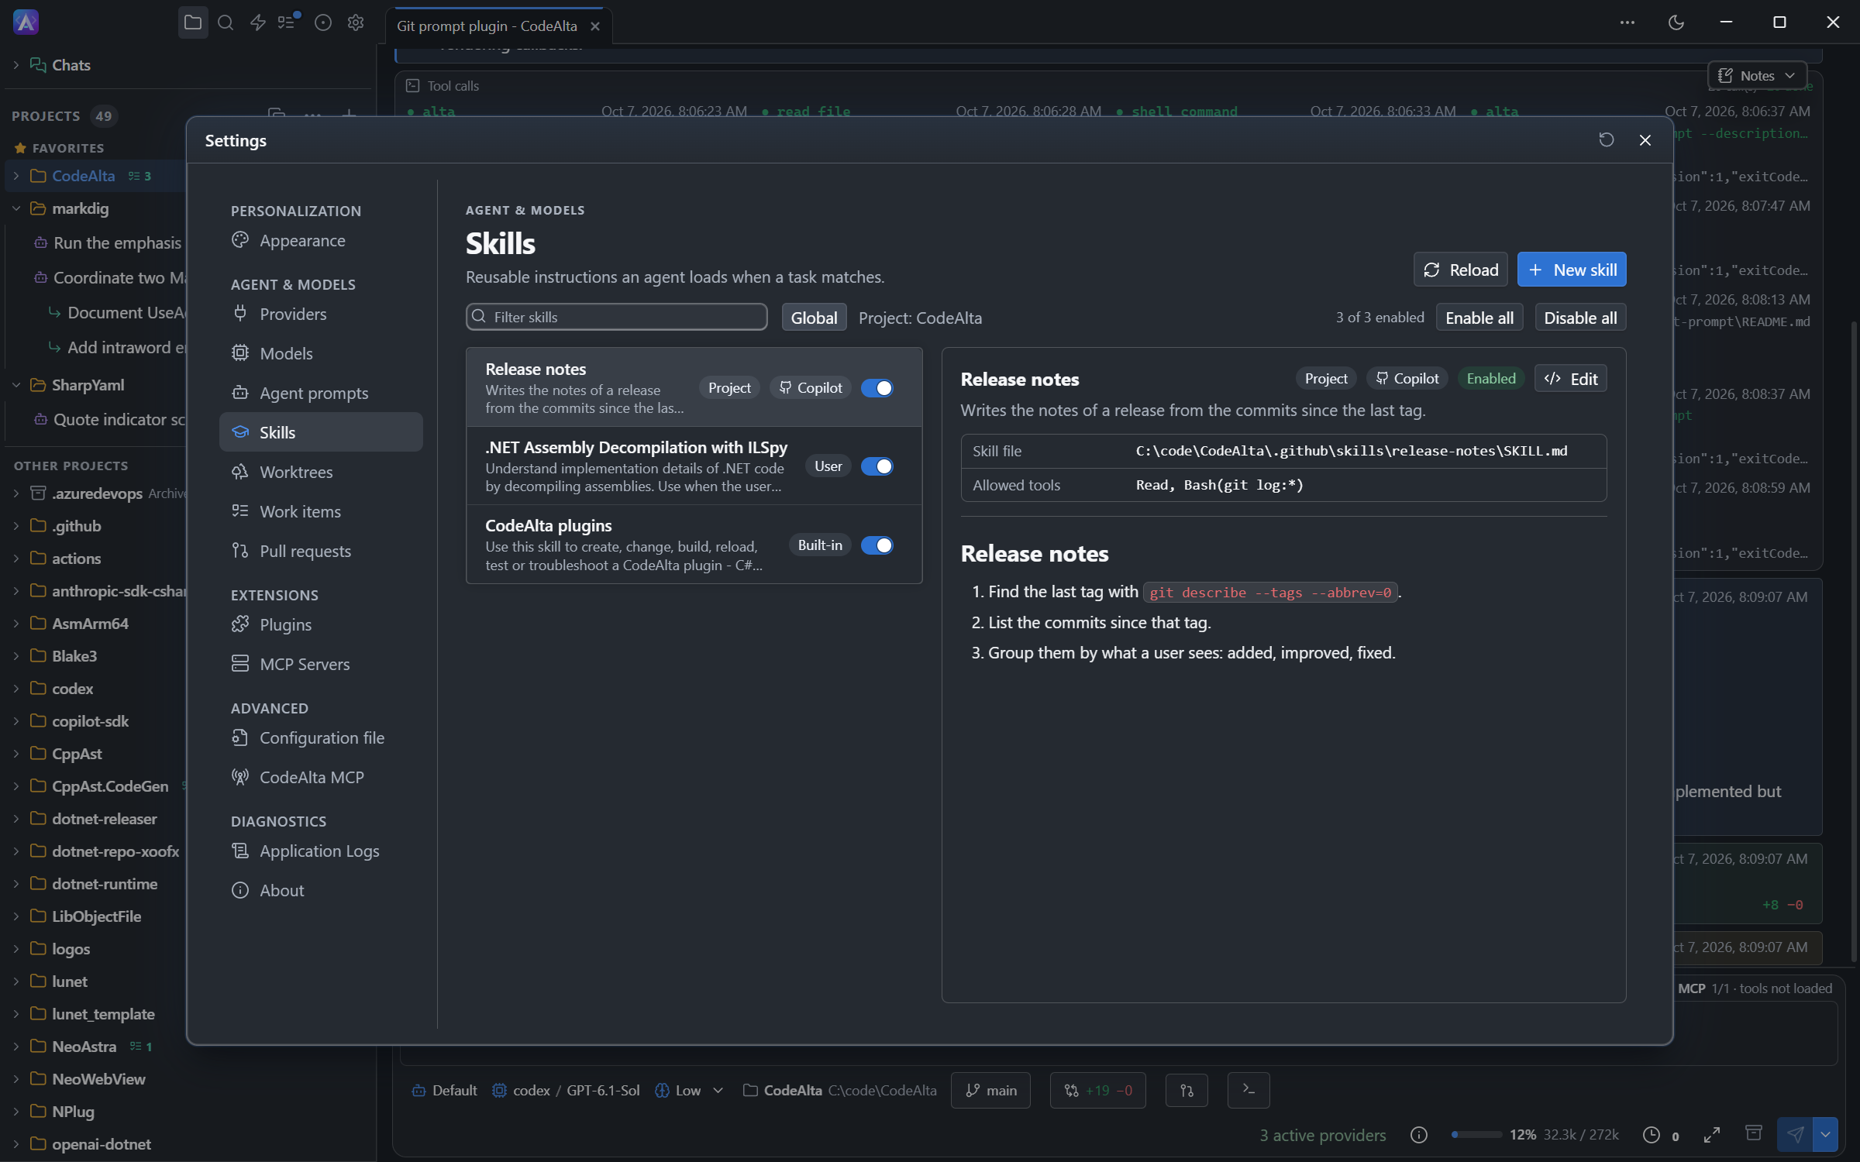Toggle the CodeAlta plugins skill switch

click(x=877, y=545)
